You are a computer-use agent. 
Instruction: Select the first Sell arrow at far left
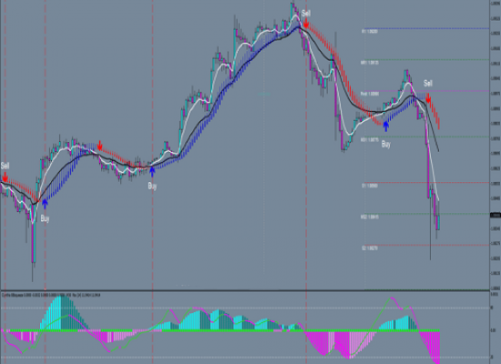[x=5, y=177]
